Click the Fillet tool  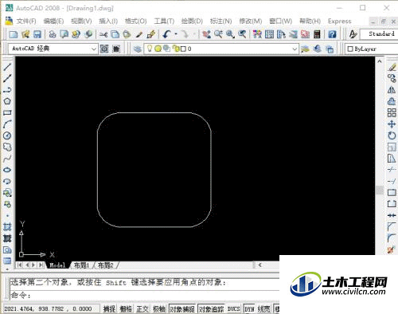tap(392, 237)
